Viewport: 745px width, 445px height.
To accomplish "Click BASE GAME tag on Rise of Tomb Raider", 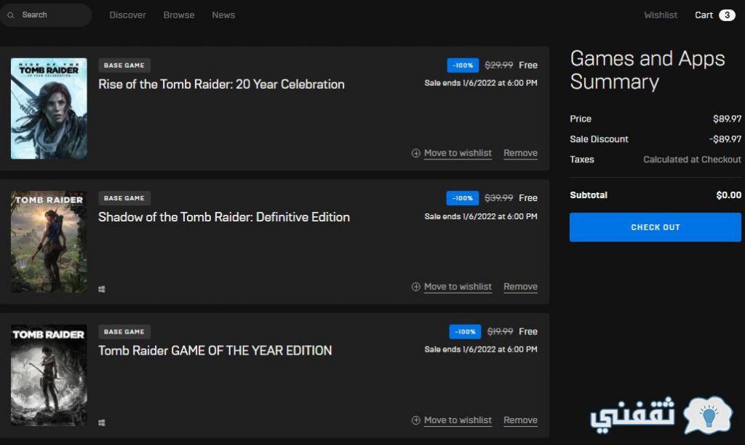I will tap(124, 65).
